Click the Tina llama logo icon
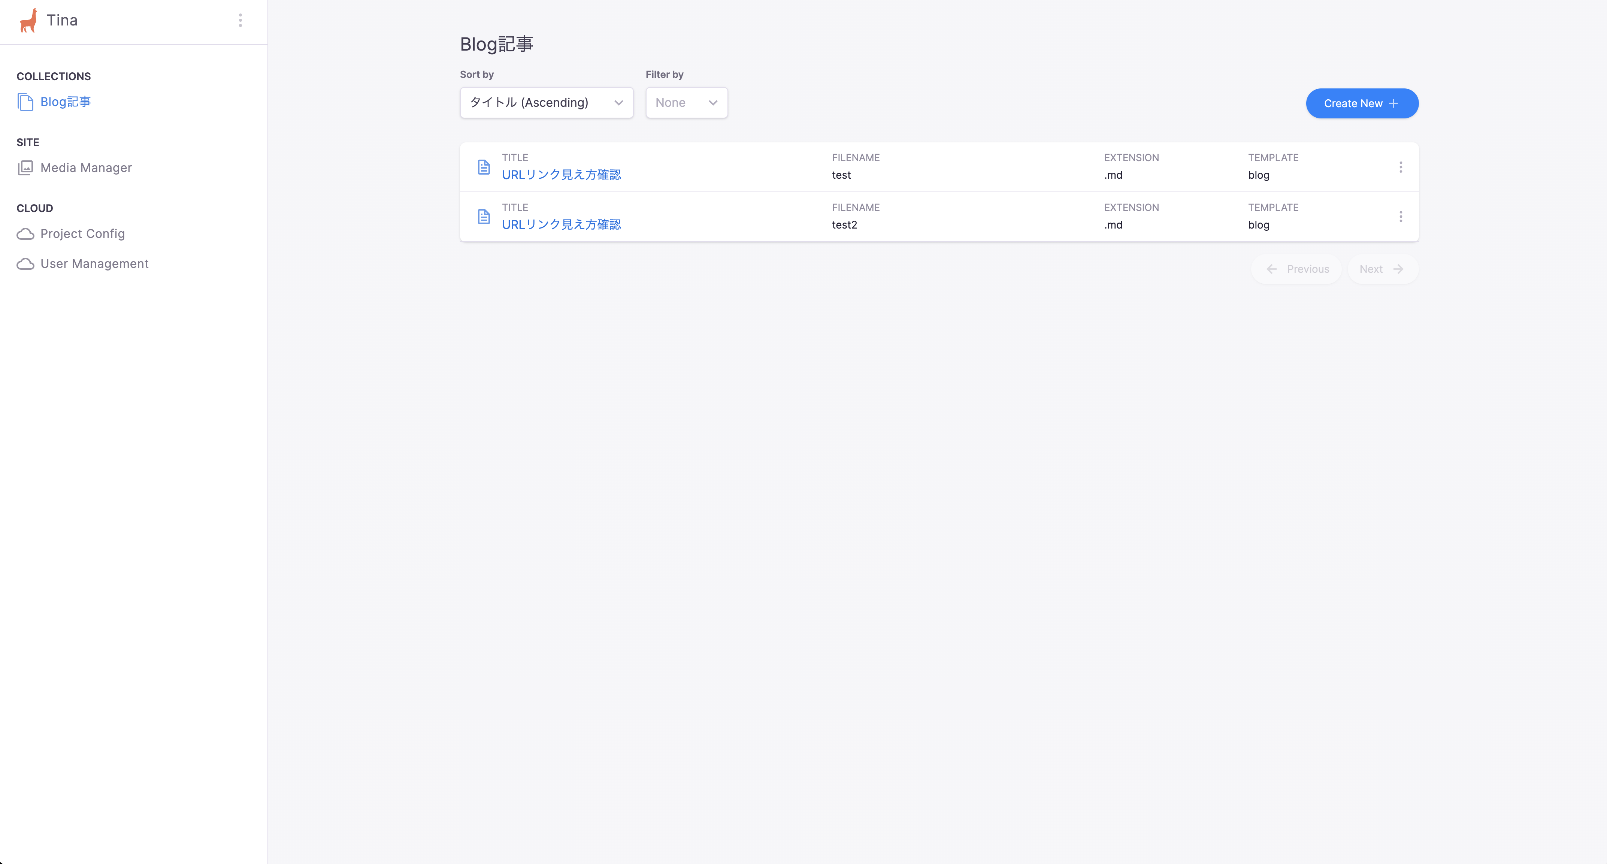 29,21
